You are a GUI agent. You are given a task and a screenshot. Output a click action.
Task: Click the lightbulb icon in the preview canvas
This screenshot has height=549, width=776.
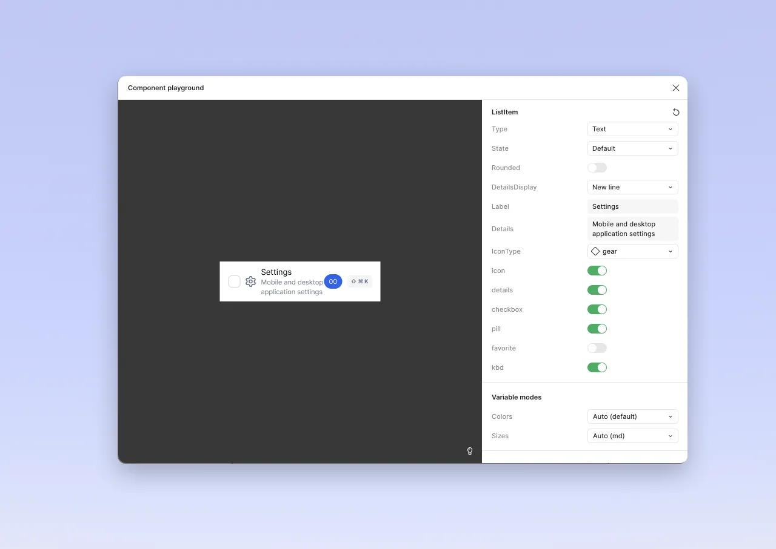[x=470, y=451]
